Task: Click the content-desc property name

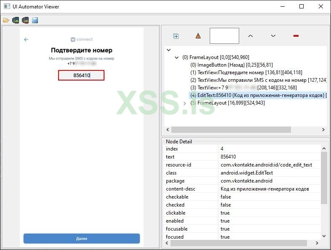Action: click(181, 189)
